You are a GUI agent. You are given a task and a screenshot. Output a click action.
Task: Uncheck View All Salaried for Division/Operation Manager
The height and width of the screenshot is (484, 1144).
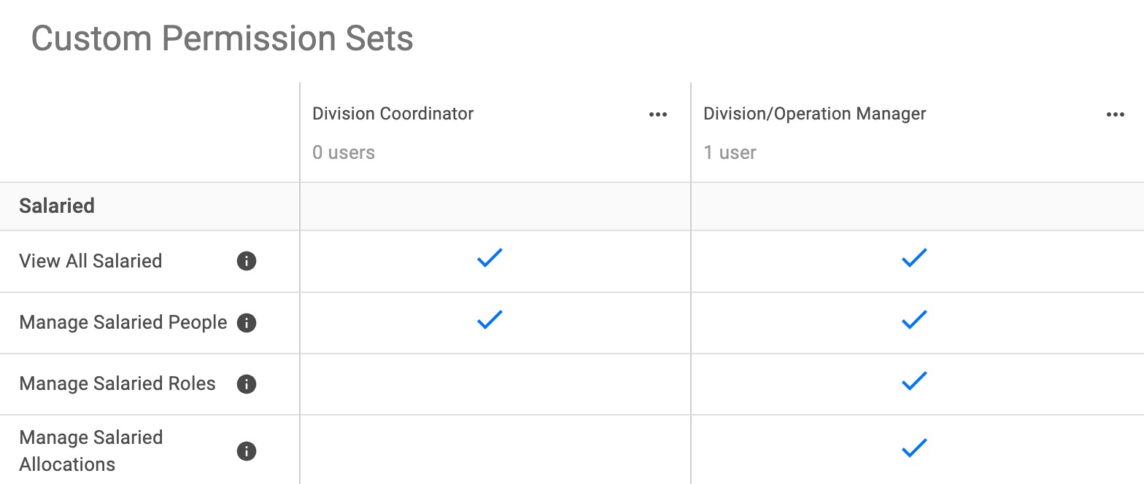(914, 258)
